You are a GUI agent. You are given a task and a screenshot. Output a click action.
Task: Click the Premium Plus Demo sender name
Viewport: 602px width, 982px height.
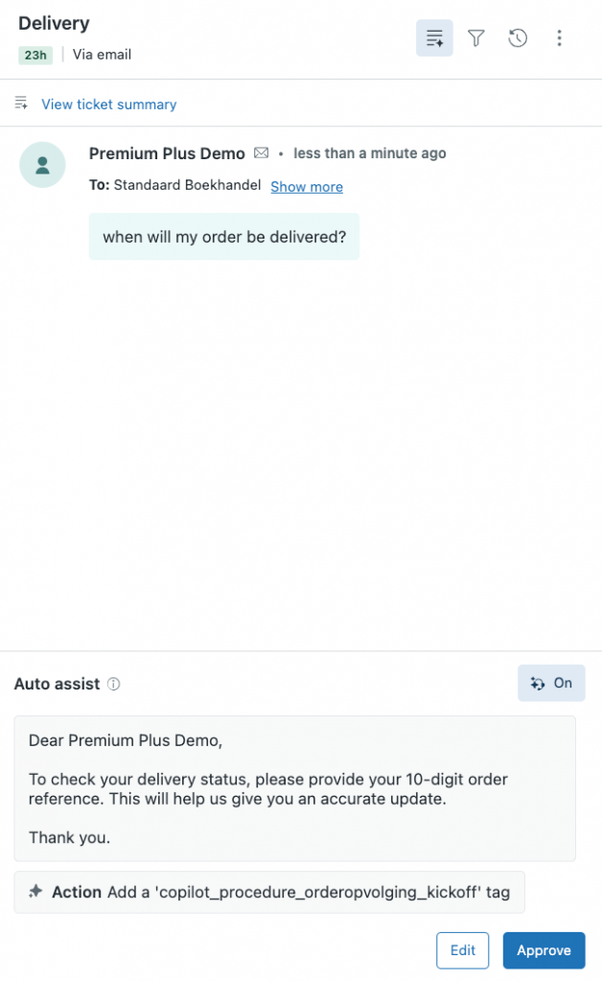tap(167, 153)
